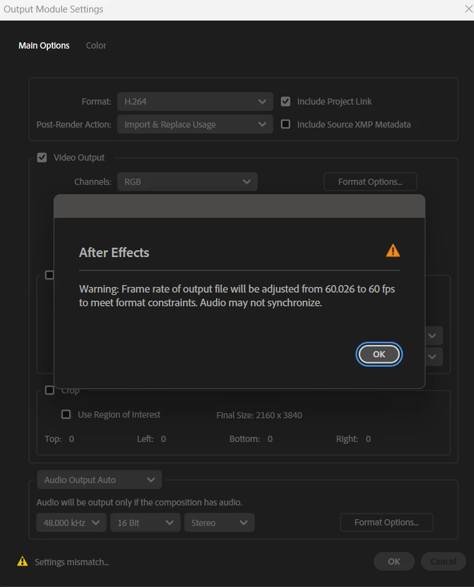Change the 48.000 kHz sample rate dropdown
This screenshot has height=587, width=474.
point(71,523)
